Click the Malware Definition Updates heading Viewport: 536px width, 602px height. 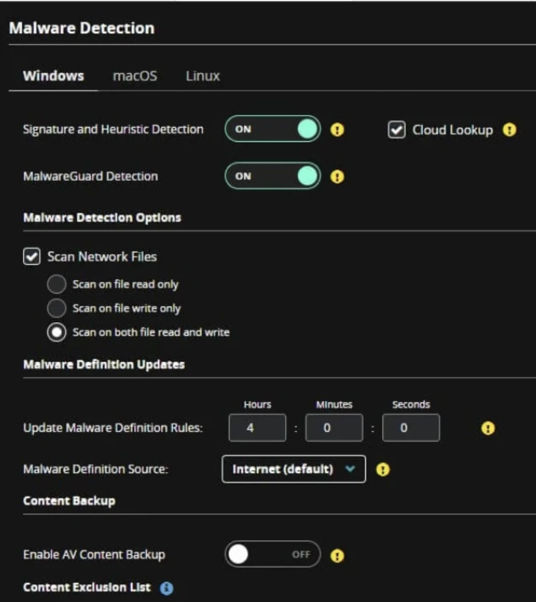(104, 365)
